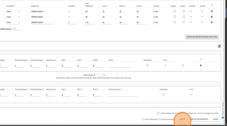The height and width of the screenshot is (126, 227).
Task: Tick Liquid checkbox for the second item
Action: point(184,17)
